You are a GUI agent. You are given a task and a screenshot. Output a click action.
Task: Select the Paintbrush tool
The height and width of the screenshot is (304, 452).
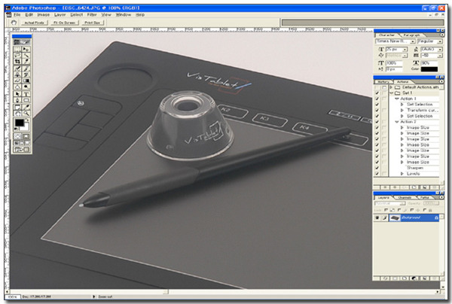pos(26,68)
